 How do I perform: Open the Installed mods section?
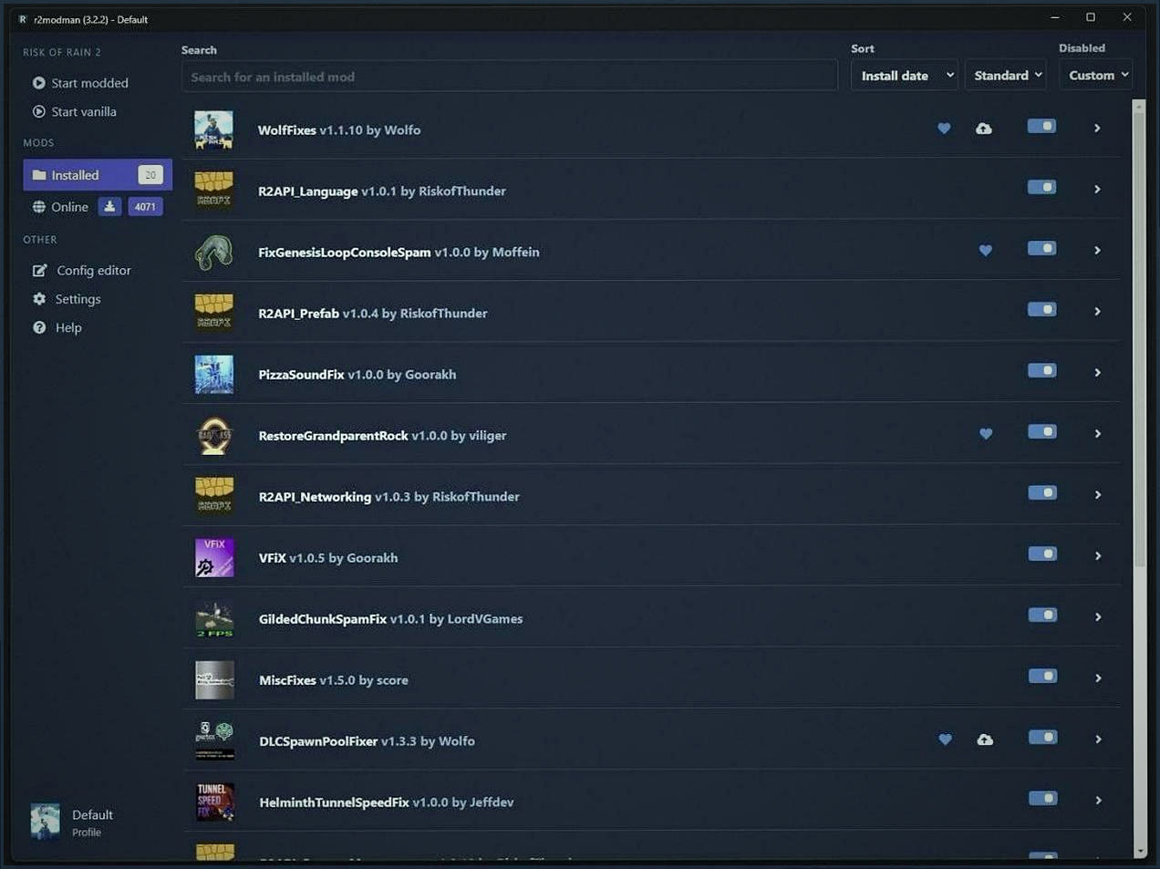point(98,175)
